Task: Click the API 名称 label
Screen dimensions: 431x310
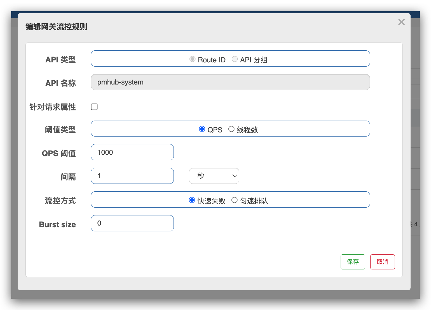Action: [61, 83]
